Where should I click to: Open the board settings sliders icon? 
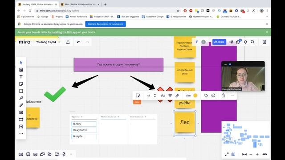(231, 42)
